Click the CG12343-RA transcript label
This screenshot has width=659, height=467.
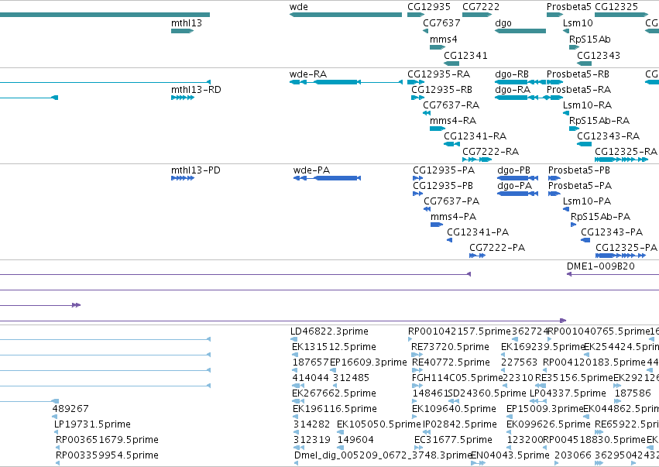[x=608, y=136]
